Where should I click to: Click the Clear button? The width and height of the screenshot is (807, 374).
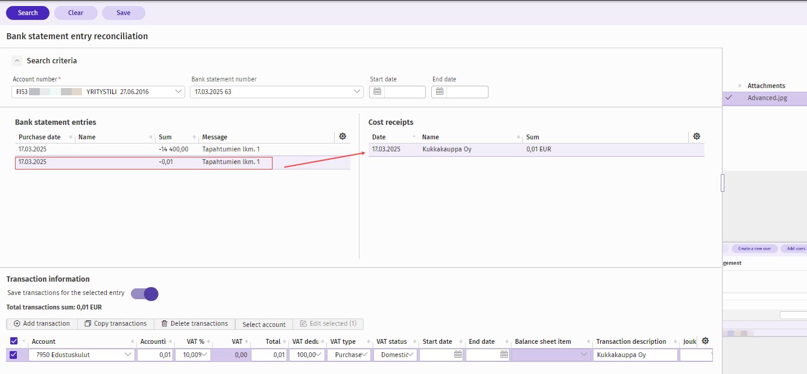[76, 13]
